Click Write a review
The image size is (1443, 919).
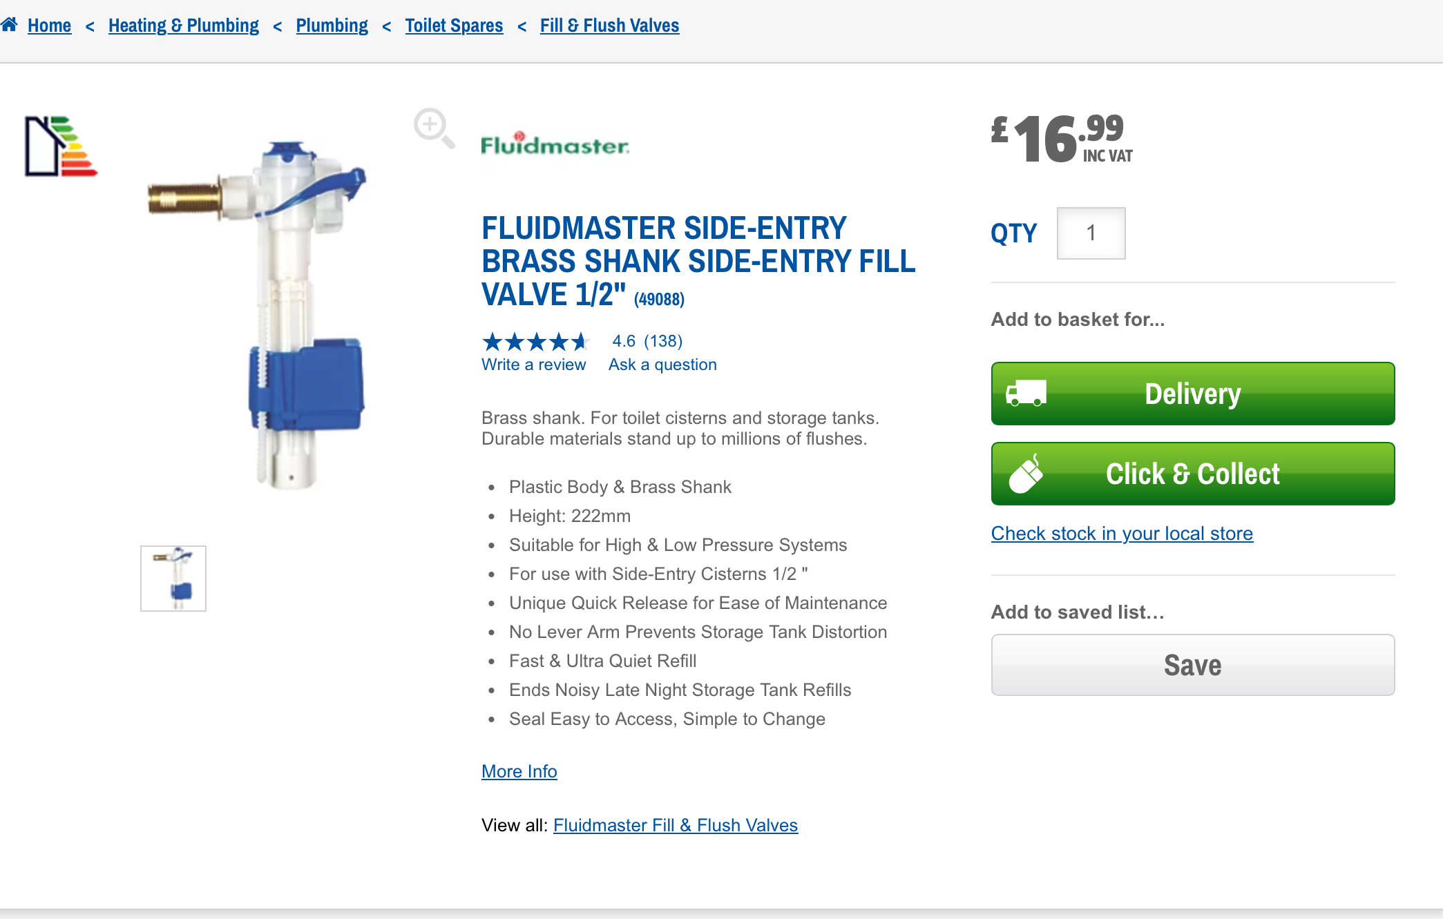534,365
